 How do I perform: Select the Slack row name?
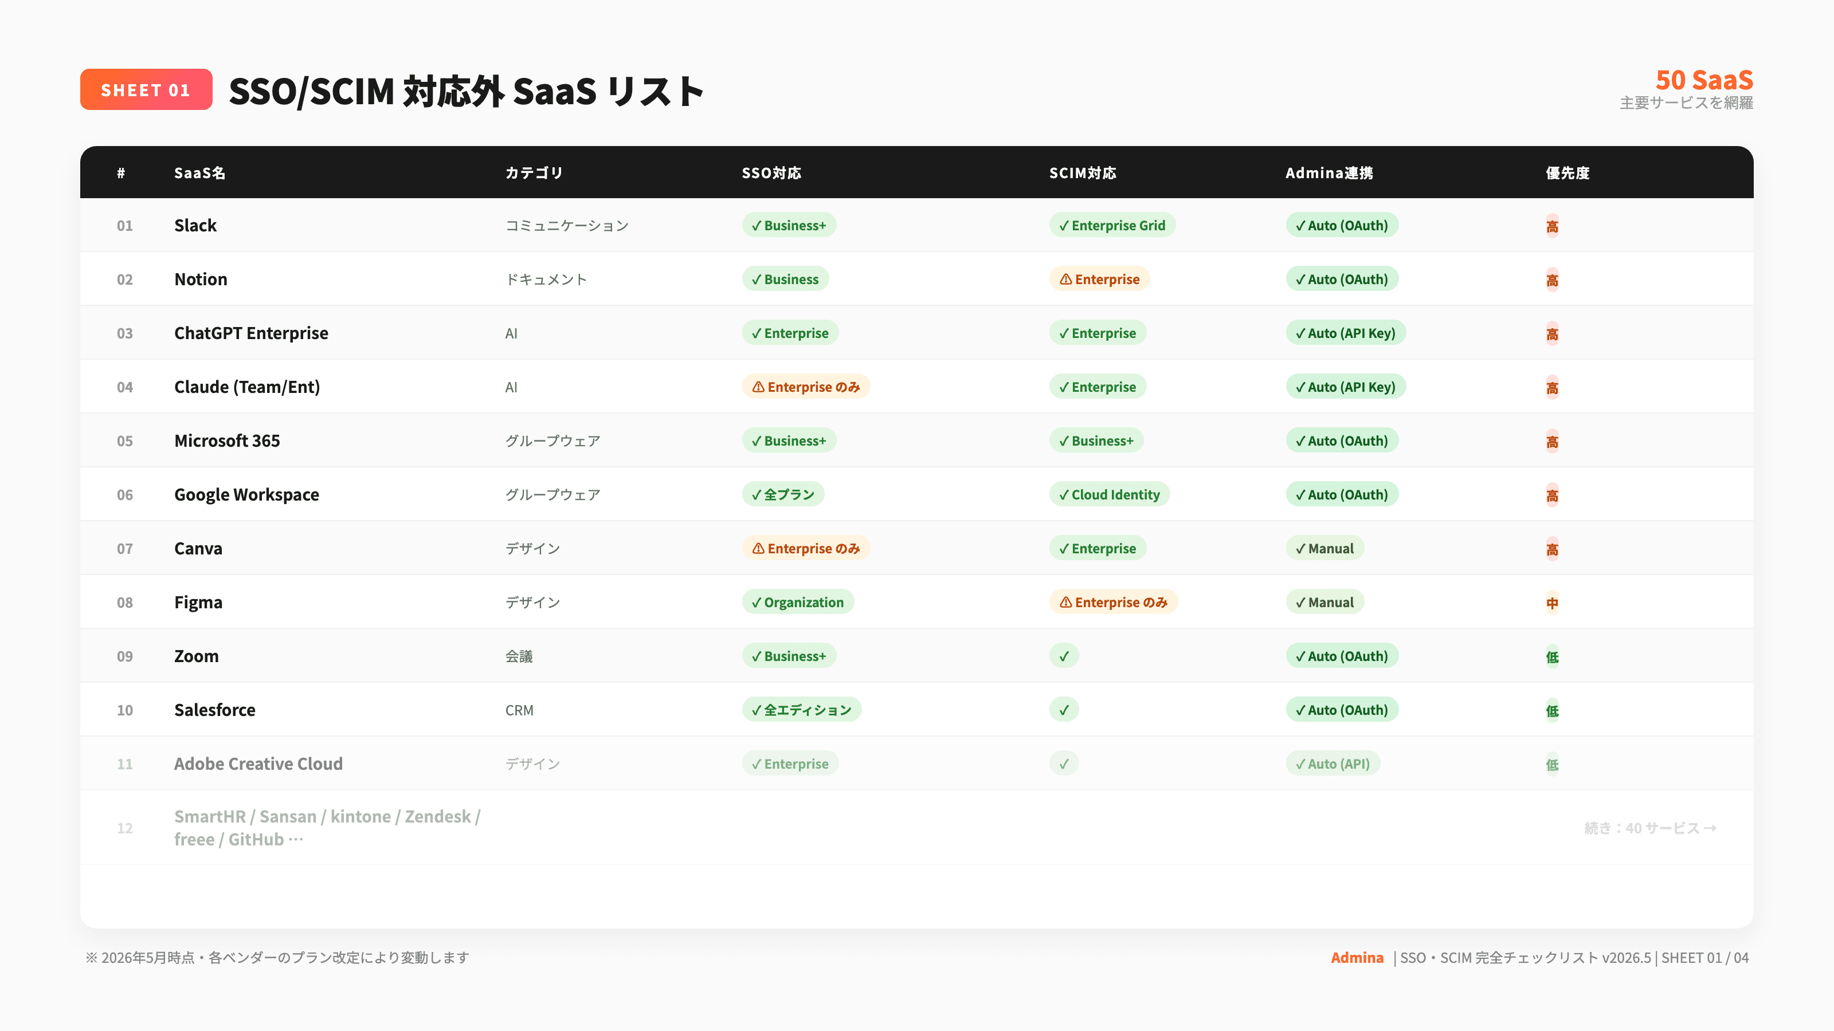pos(196,226)
